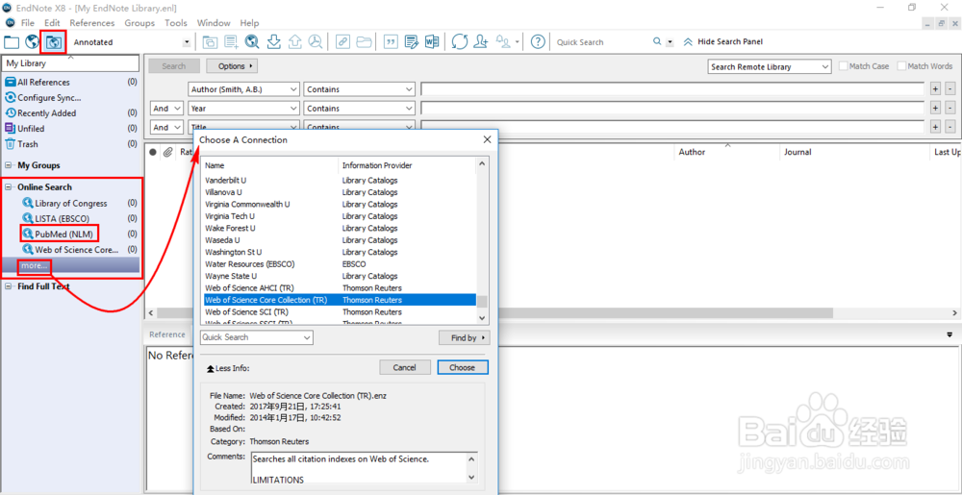Click Author search text field
This screenshot has width=962, height=495.
pos(672,89)
